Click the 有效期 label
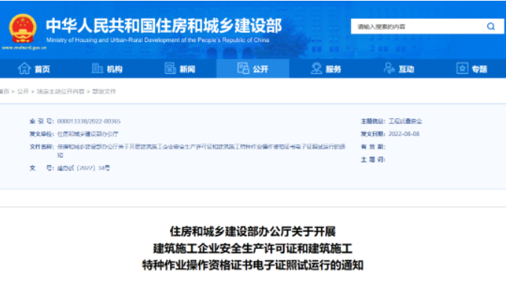This screenshot has width=506, height=281. click(x=373, y=146)
